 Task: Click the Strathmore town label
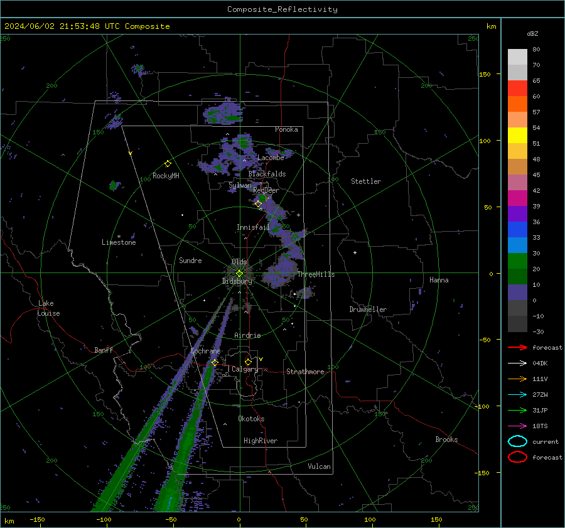305,372
